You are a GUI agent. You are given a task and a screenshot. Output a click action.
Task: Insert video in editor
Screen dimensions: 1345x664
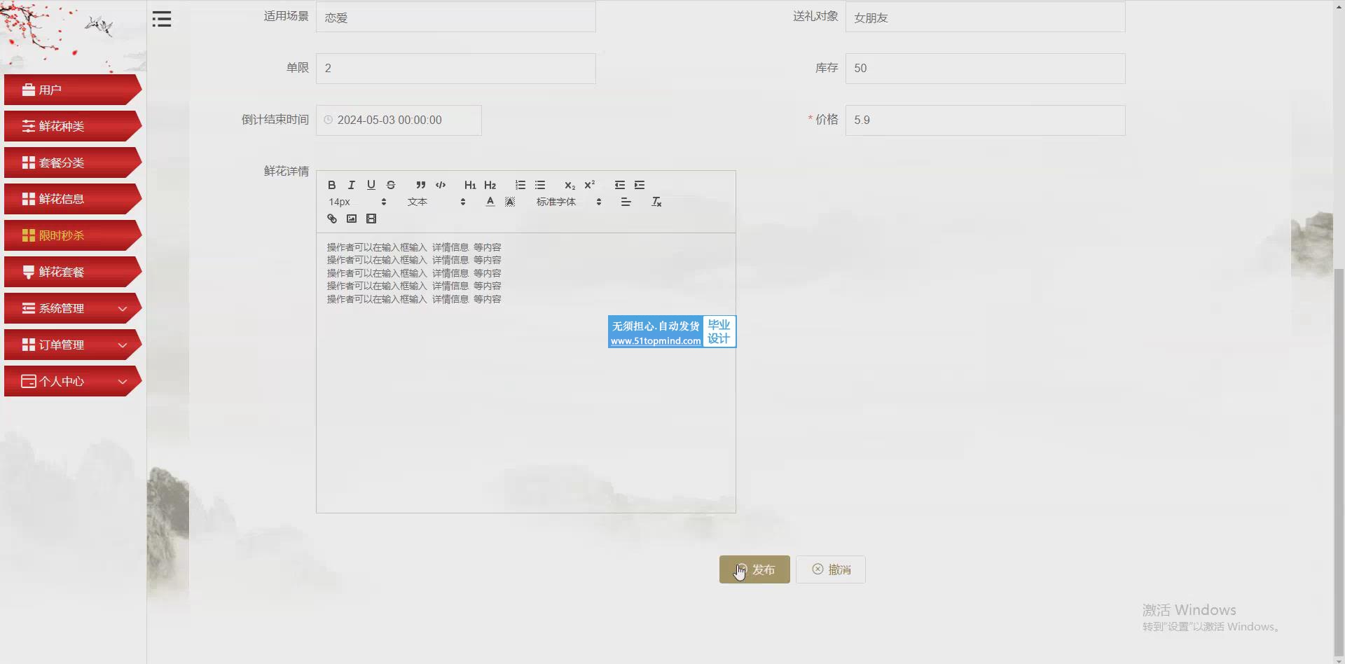coord(371,219)
